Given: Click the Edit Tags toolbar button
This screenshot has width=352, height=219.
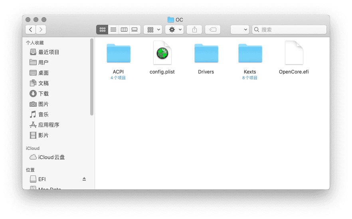Looking at the screenshot, I should pyautogui.click(x=213, y=30).
